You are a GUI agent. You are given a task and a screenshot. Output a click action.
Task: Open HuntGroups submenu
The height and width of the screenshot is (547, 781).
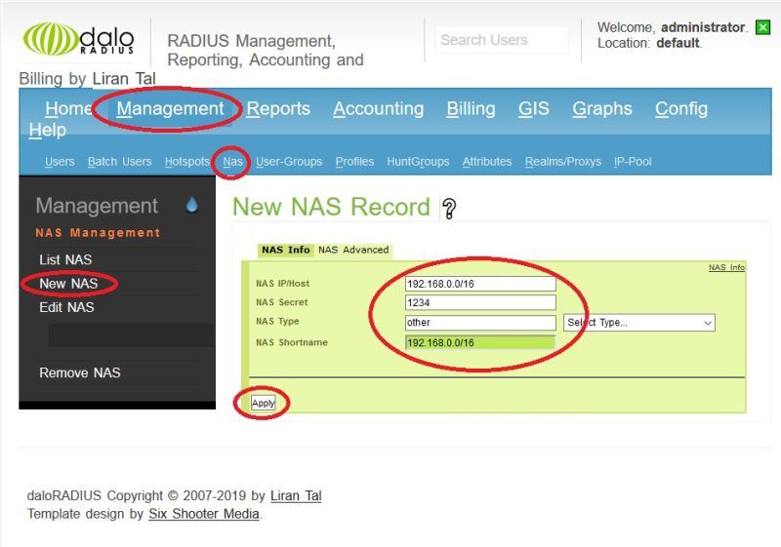(418, 162)
